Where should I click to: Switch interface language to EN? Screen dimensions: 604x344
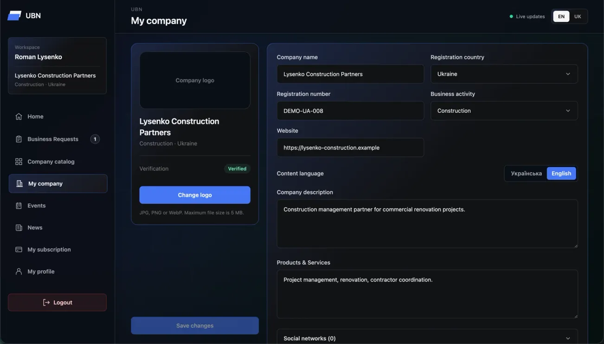561,17
